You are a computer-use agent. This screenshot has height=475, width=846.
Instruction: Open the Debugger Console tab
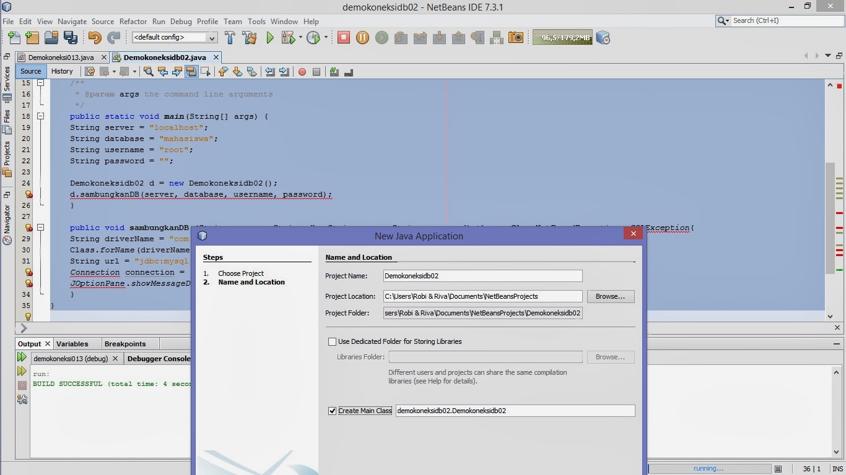[159, 359]
